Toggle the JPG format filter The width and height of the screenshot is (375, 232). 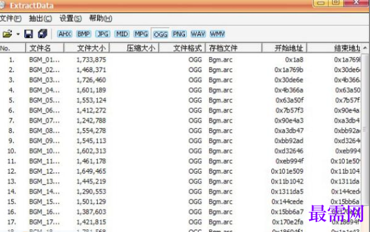tap(102, 34)
